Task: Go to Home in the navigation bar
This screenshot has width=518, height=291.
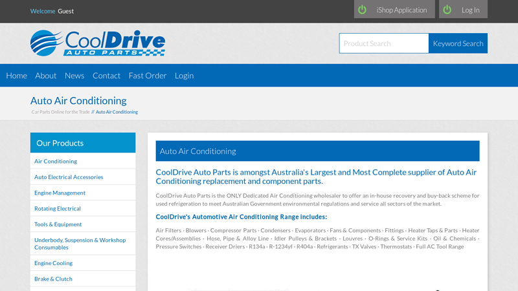Action: click(17, 76)
